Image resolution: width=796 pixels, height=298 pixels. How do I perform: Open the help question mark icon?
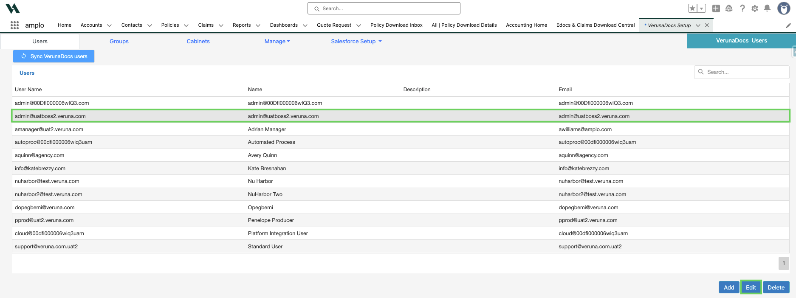point(742,8)
